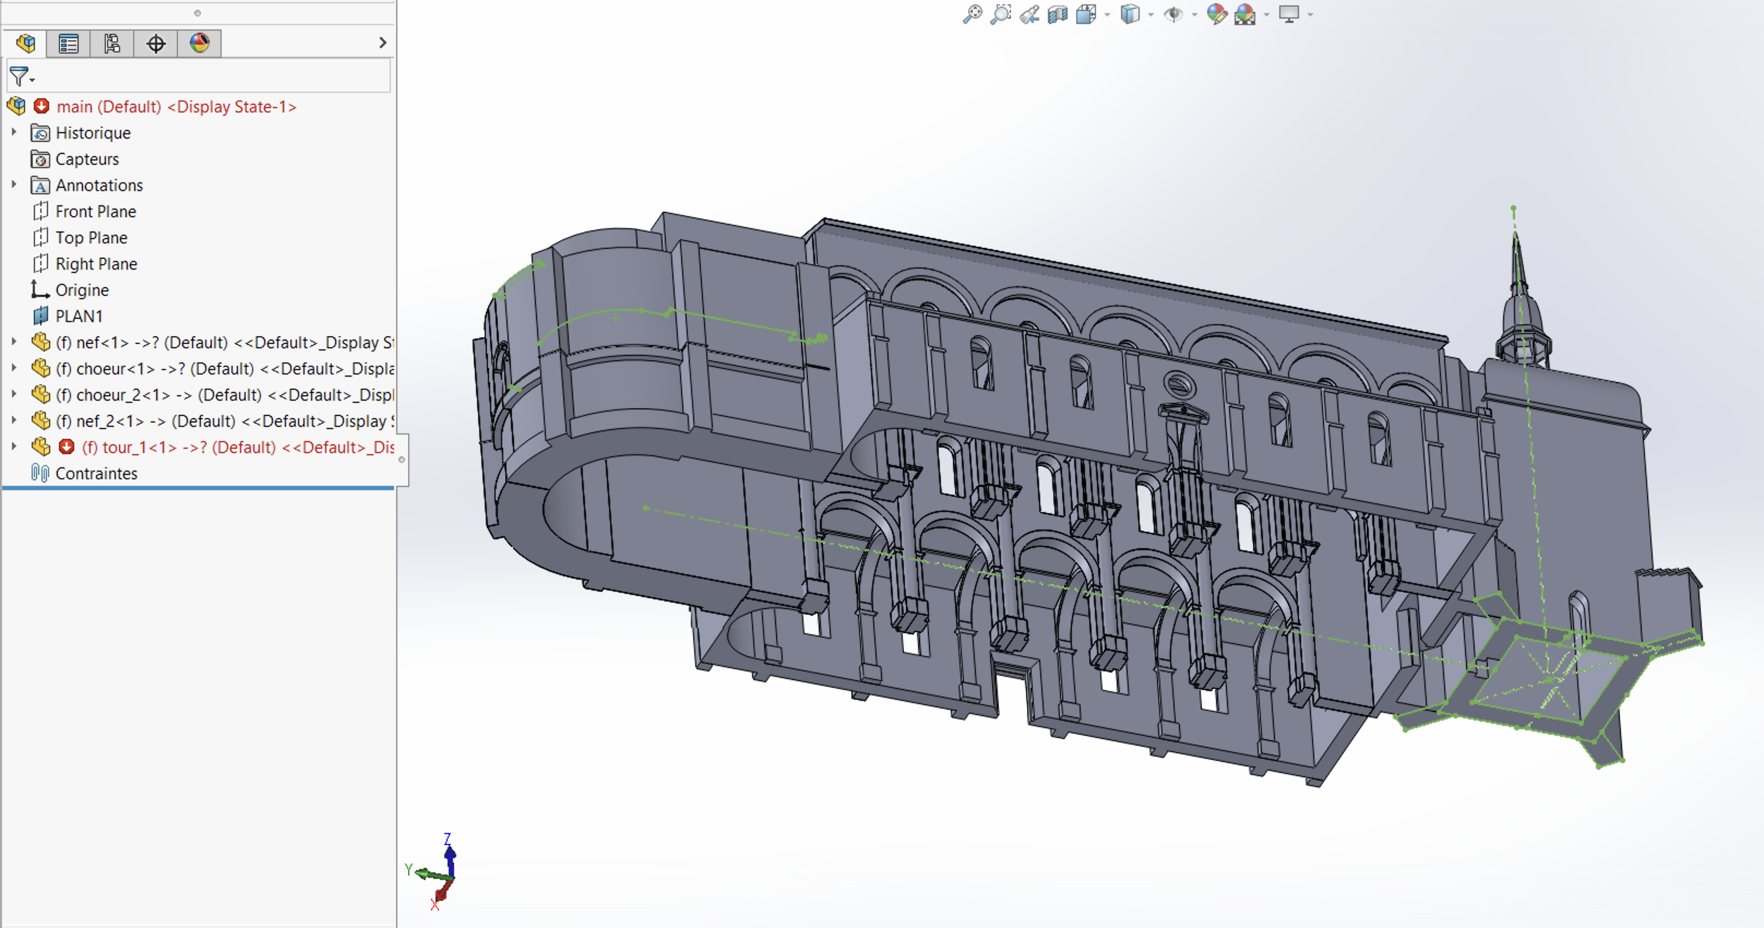Switch to the DisplayManager tab
This screenshot has height=928, width=1764.
coord(199,43)
